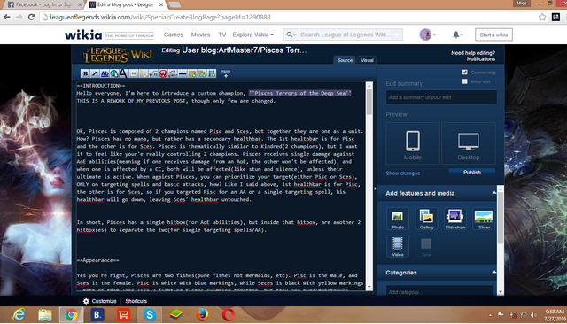The width and height of the screenshot is (567, 324).
Task: Switch to the Visual editor tab
Action: point(367,60)
